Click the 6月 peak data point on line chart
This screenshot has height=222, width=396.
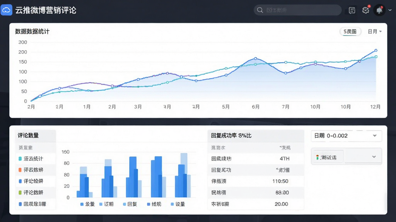(256, 59)
